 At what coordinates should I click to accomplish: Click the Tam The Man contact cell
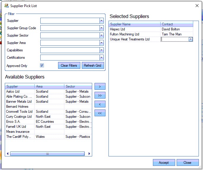177,34
